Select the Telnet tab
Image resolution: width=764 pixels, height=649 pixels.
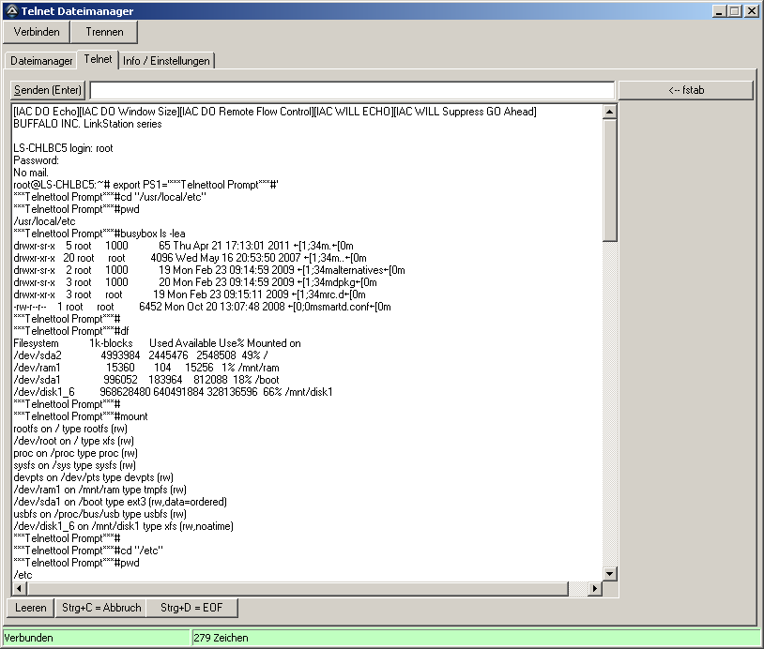98,59
